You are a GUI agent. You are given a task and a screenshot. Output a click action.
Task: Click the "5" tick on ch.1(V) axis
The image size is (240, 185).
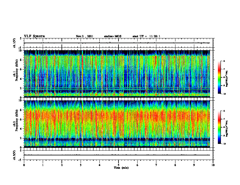click(21, 38)
